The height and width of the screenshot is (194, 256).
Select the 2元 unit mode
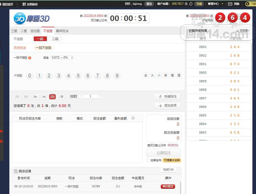click(17, 97)
